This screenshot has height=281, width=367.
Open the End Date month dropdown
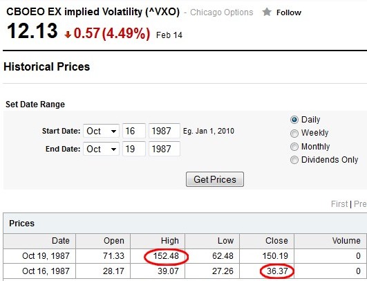click(x=101, y=149)
